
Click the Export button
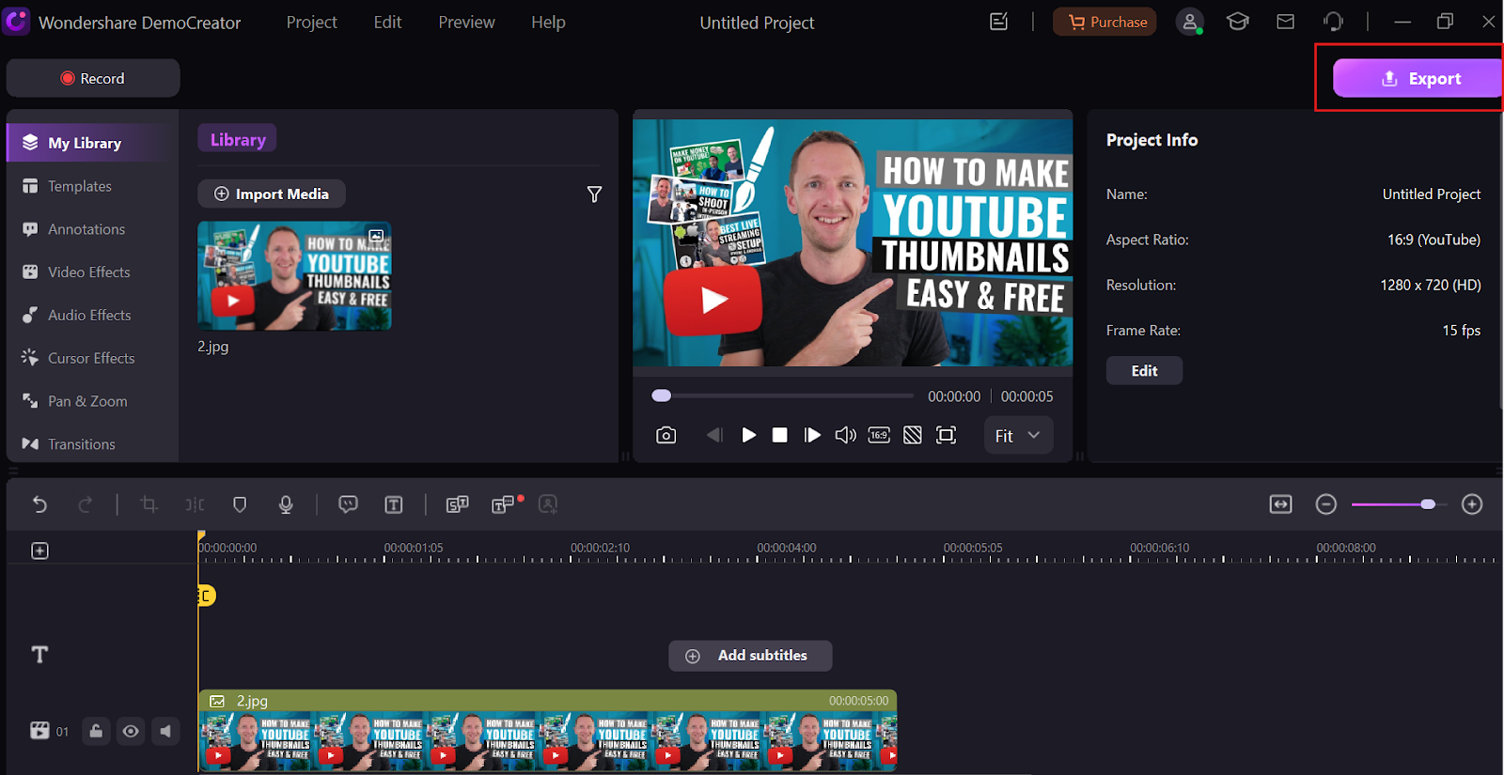pyautogui.click(x=1418, y=79)
